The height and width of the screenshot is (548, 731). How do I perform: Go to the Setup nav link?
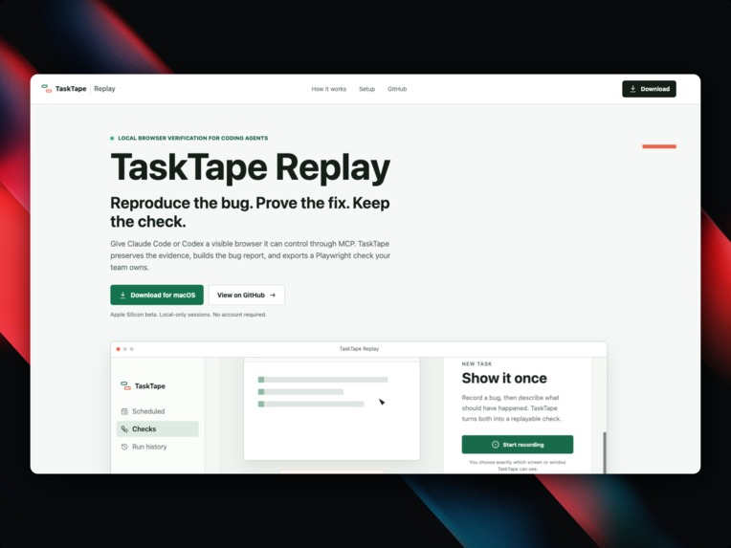[366, 89]
